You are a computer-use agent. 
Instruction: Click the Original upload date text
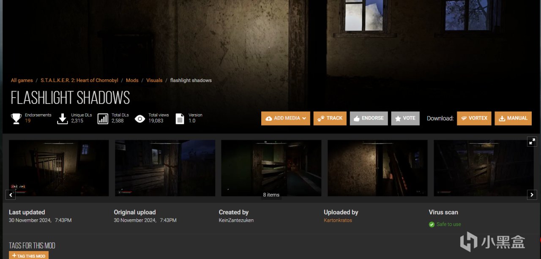coord(145,221)
